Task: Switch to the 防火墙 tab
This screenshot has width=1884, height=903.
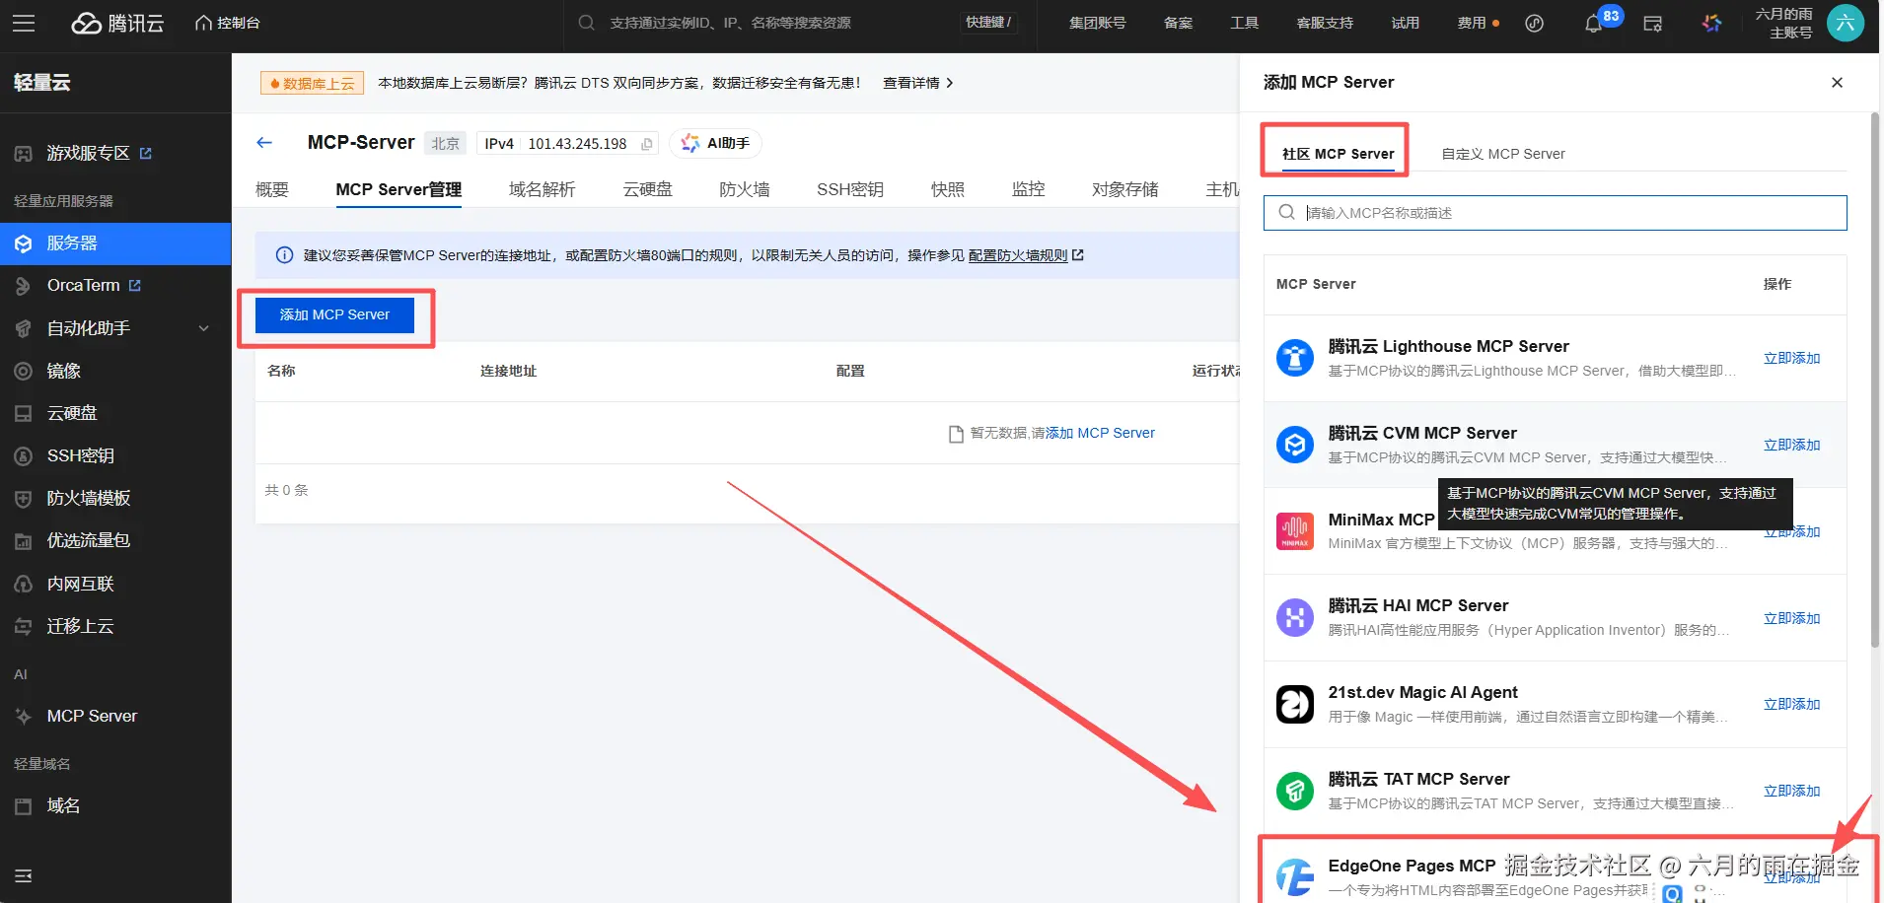Action: pos(744,189)
